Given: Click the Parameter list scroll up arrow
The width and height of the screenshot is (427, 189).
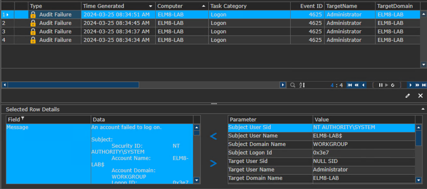Looking at the screenshot, I should (419, 127).
